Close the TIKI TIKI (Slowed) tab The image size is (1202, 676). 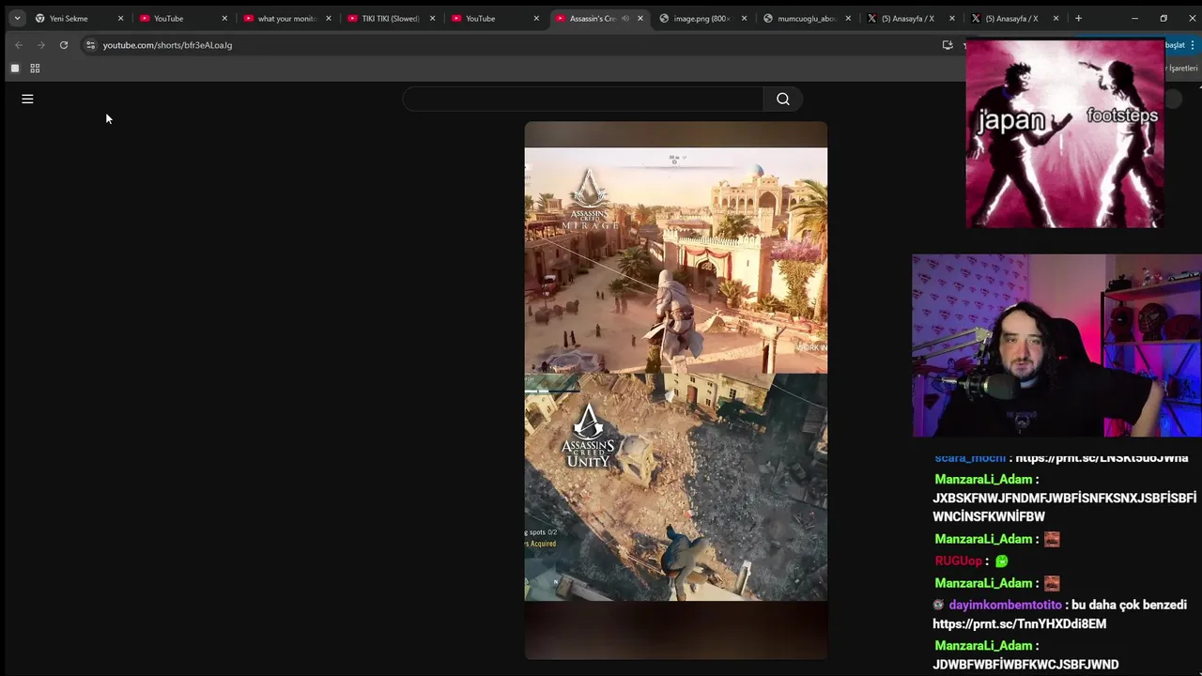[x=432, y=18]
